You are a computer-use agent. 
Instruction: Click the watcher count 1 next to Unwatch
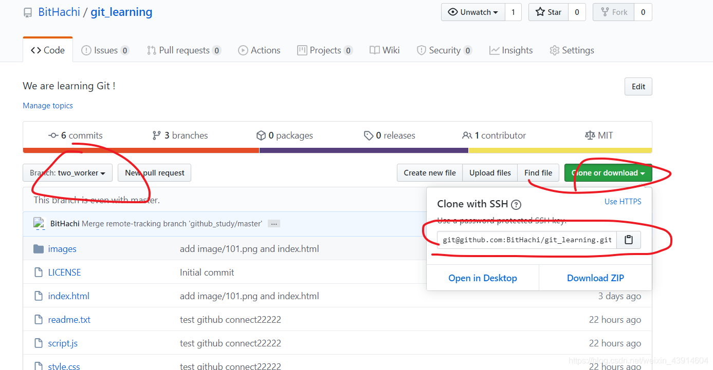[x=513, y=12]
